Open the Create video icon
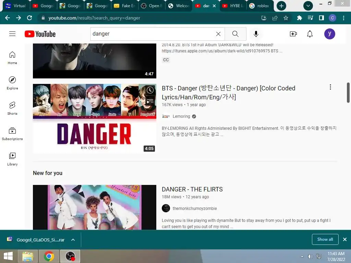Screen dimensions: 351x263 tap(293, 34)
